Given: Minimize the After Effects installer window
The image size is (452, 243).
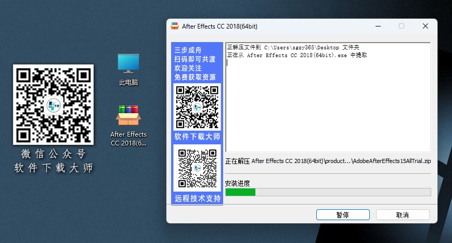Looking at the screenshot, I should pos(378,26).
